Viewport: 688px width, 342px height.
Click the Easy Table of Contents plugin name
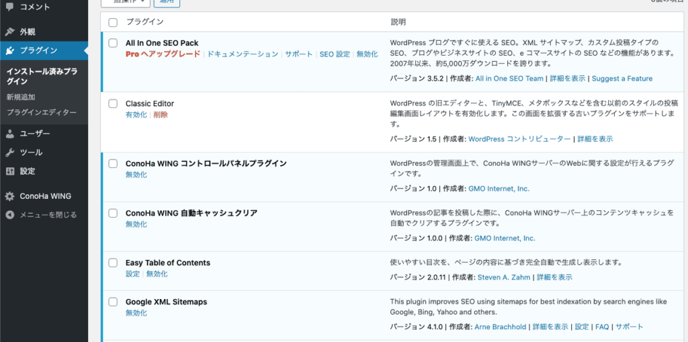[167, 263]
